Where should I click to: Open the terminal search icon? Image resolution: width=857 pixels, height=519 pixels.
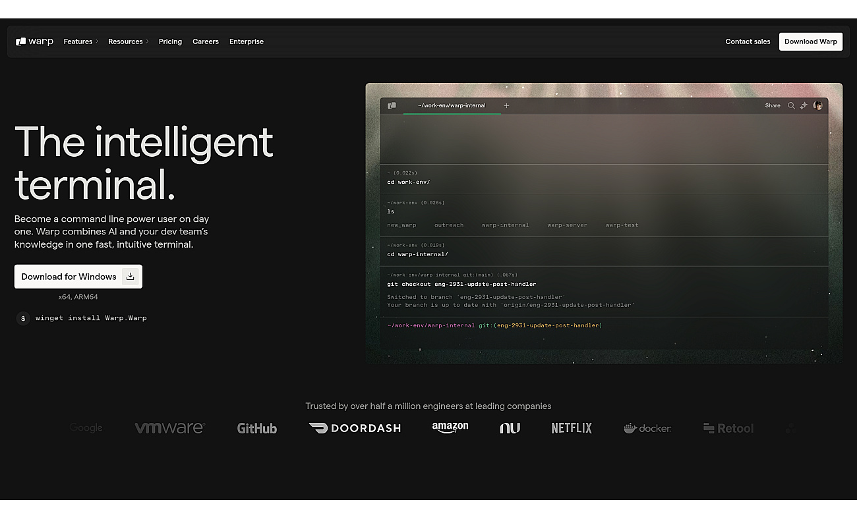[x=791, y=105]
